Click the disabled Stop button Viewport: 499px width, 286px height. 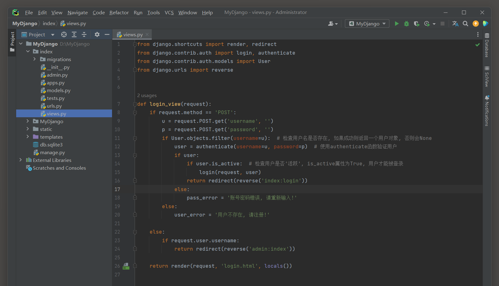pyautogui.click(x=443, y=24)
